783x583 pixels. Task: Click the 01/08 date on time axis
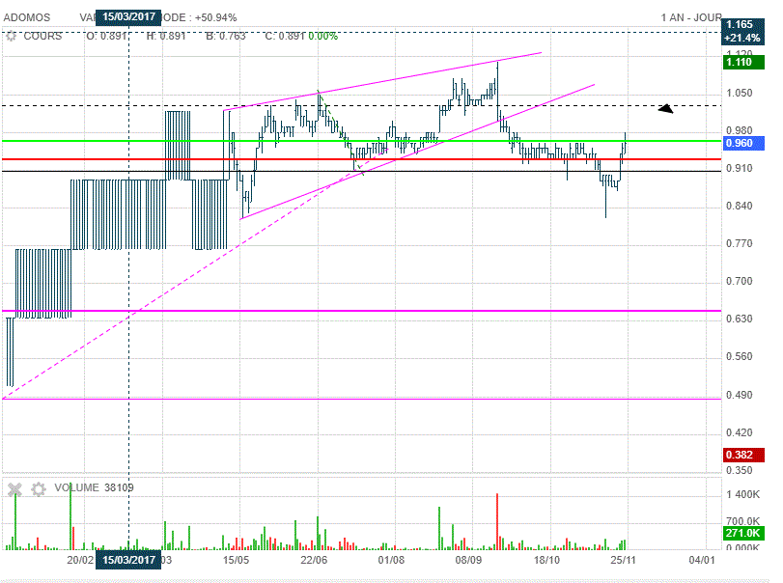(x=391, y=560)
